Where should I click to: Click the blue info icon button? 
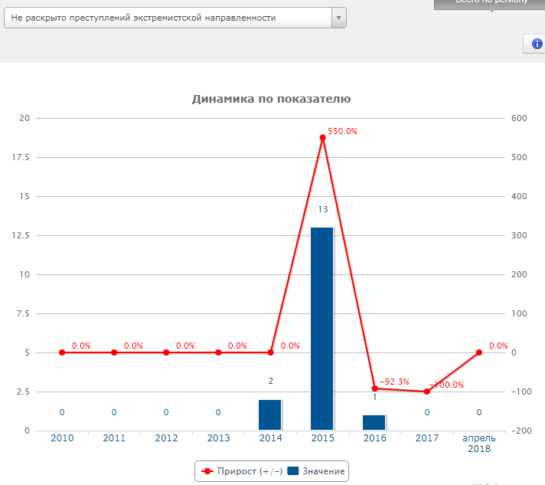click(x=535, y=44)
